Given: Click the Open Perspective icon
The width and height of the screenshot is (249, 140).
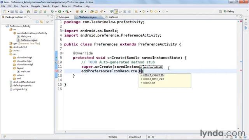Looking at the screenshot, I should [221, 12].
